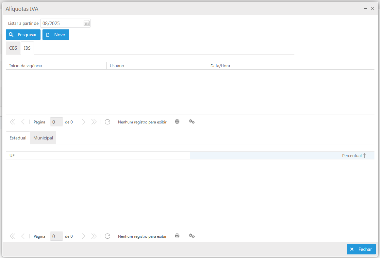Image resolution: width=380 pixels, height=258 pixels.
Task: Go to first page in upper grid
Action: coord(12,122)
